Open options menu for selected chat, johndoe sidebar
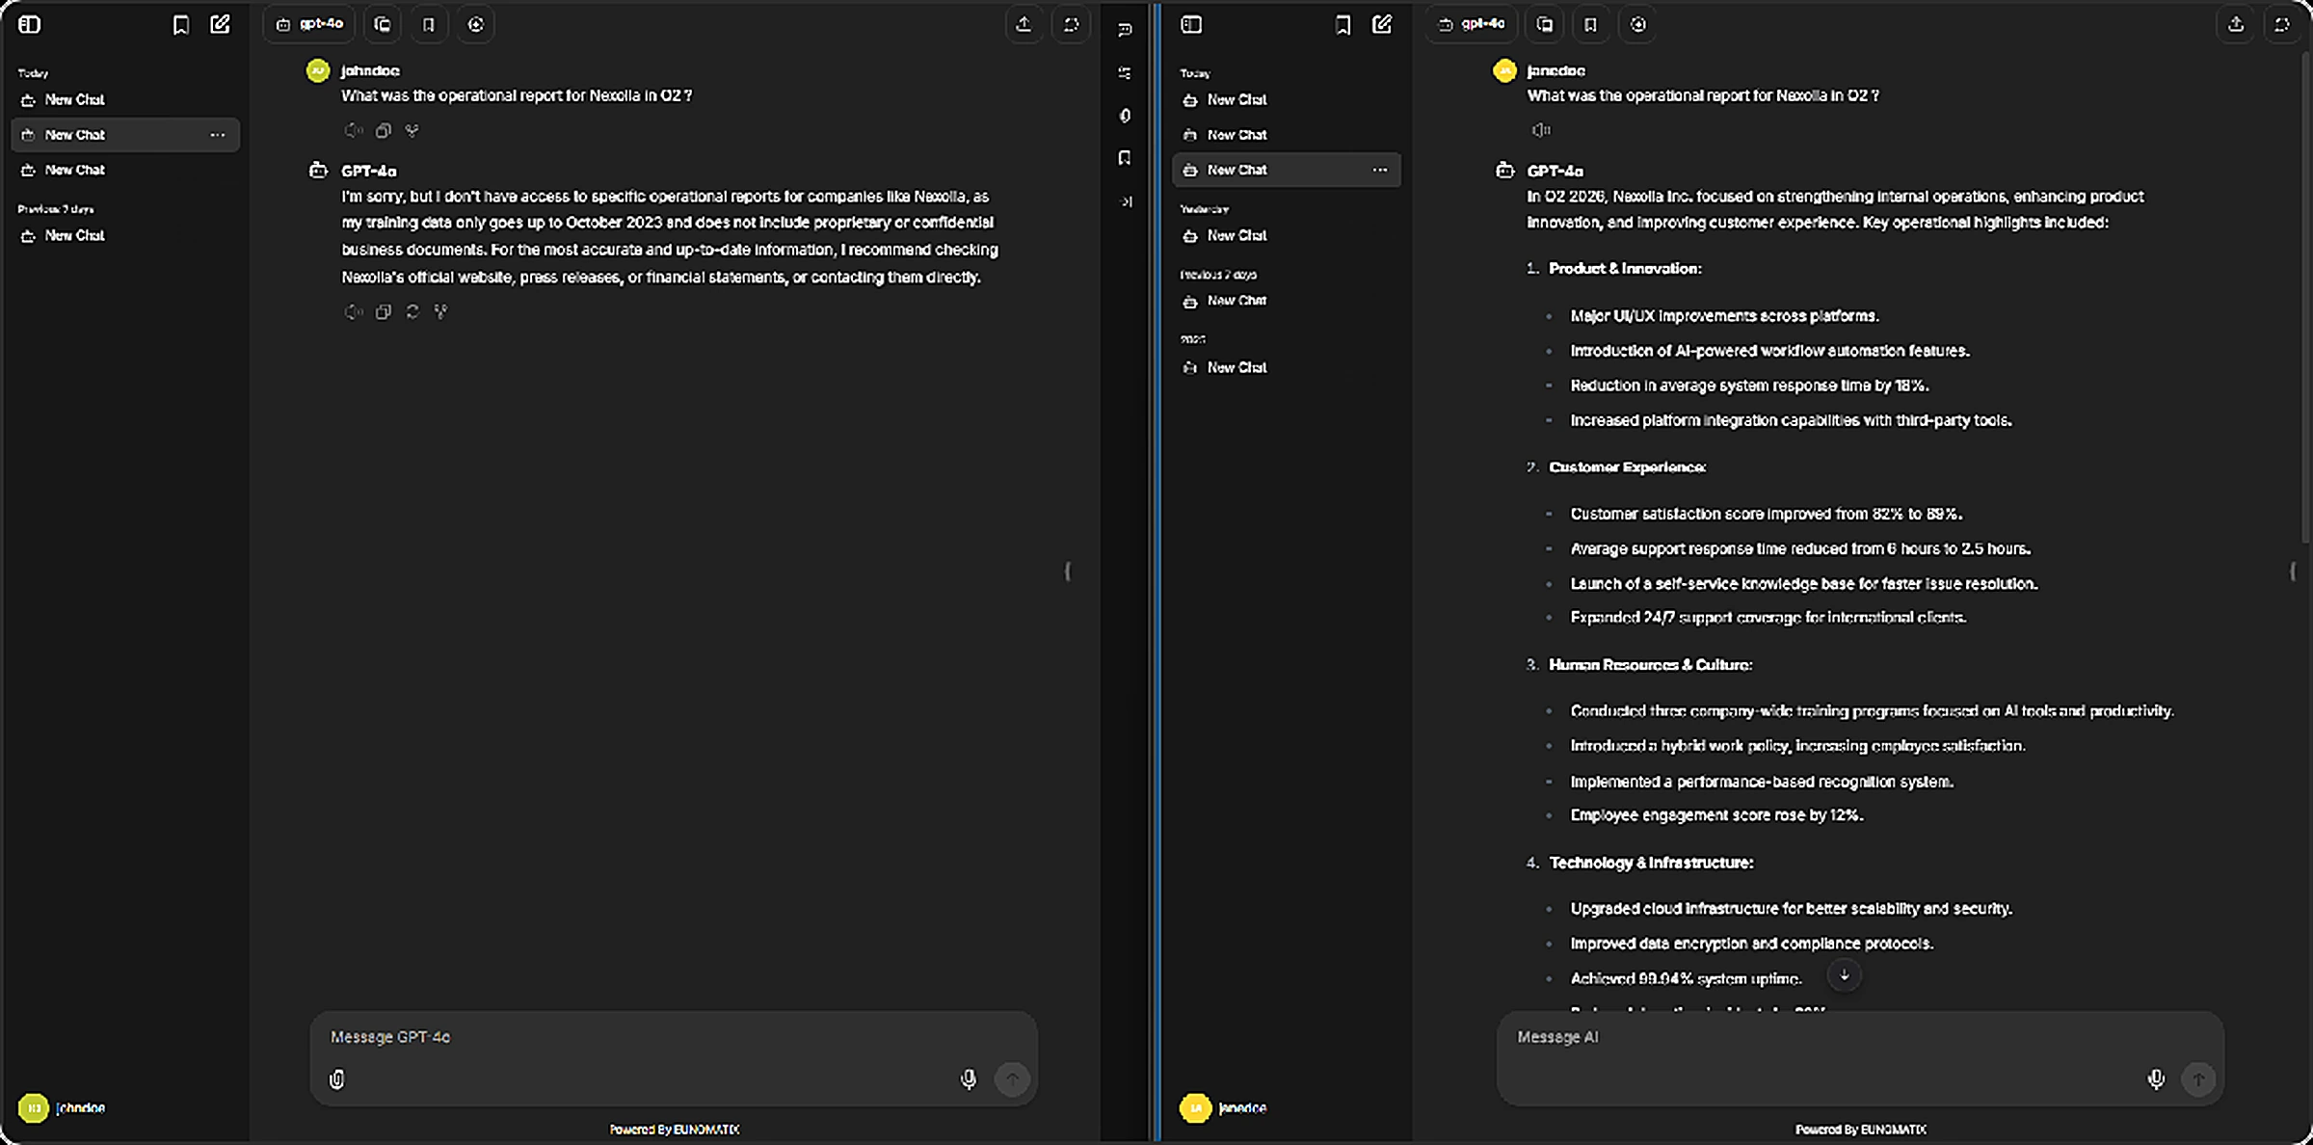2313x1145 pixels. (x=218, y=135)
